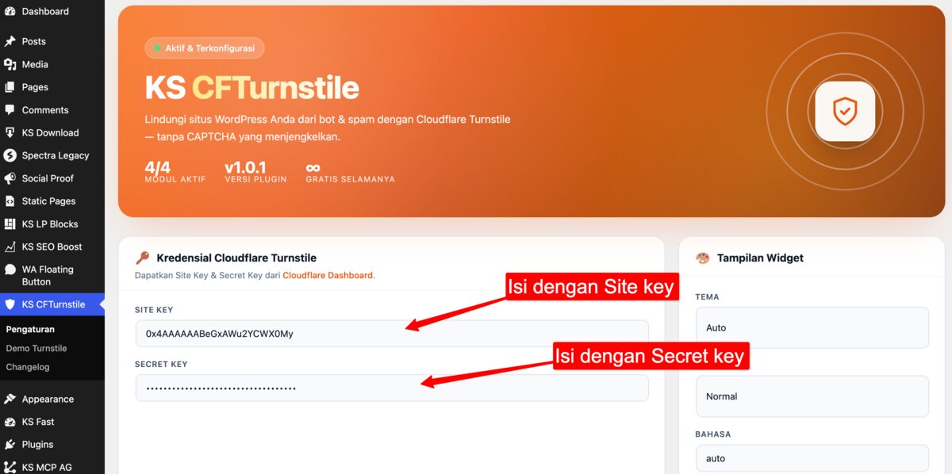
Task: Click the Media library icon
Action: point(10,64)
